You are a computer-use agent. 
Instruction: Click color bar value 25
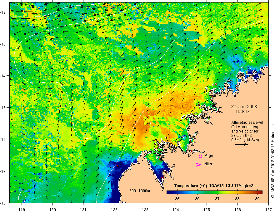tap(177, 199)
